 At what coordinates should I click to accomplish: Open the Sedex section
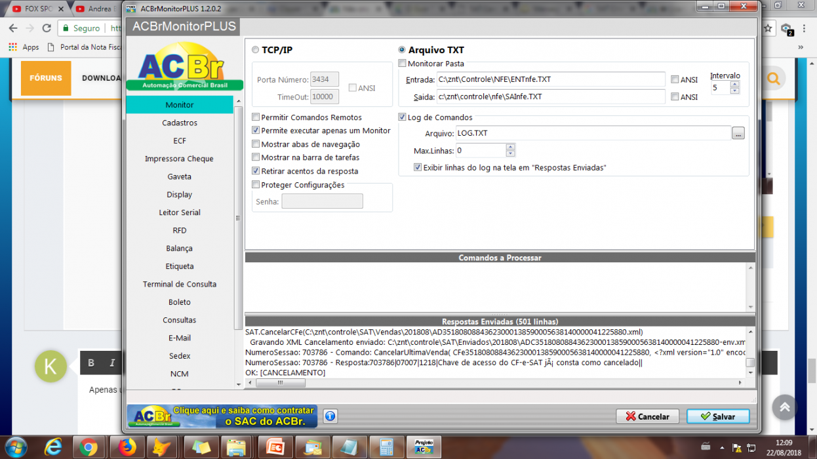coord(179,356)
